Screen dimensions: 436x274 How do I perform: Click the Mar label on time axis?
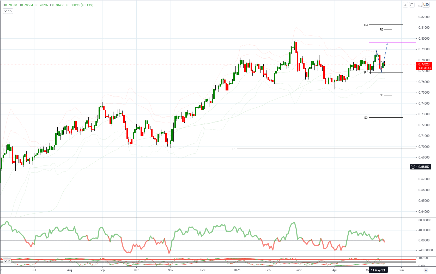299,270
